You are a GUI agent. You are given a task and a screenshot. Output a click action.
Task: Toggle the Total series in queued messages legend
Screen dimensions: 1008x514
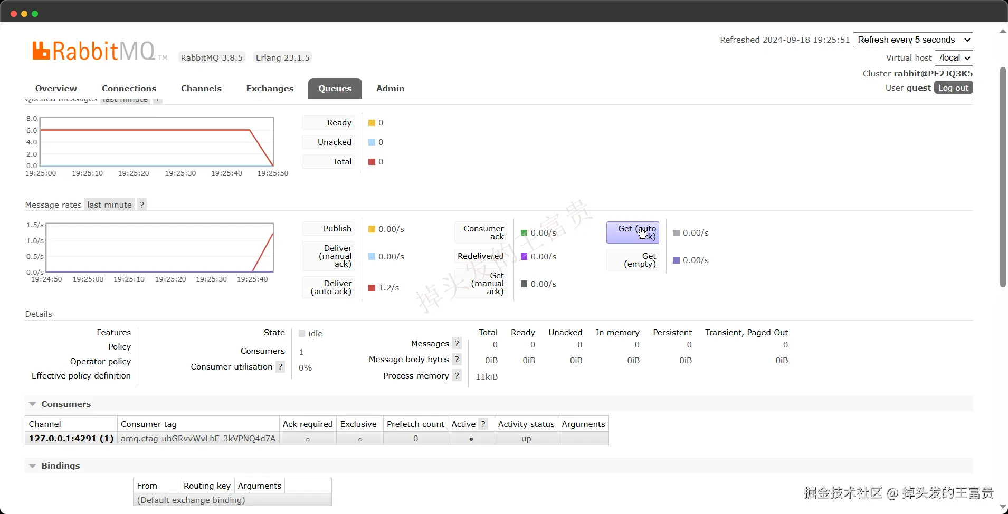pyautogui.click(x=328, y=162)
